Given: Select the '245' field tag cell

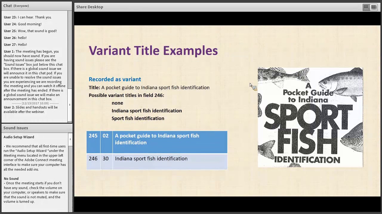Looking at the screenshot, I should coord(93,142).
